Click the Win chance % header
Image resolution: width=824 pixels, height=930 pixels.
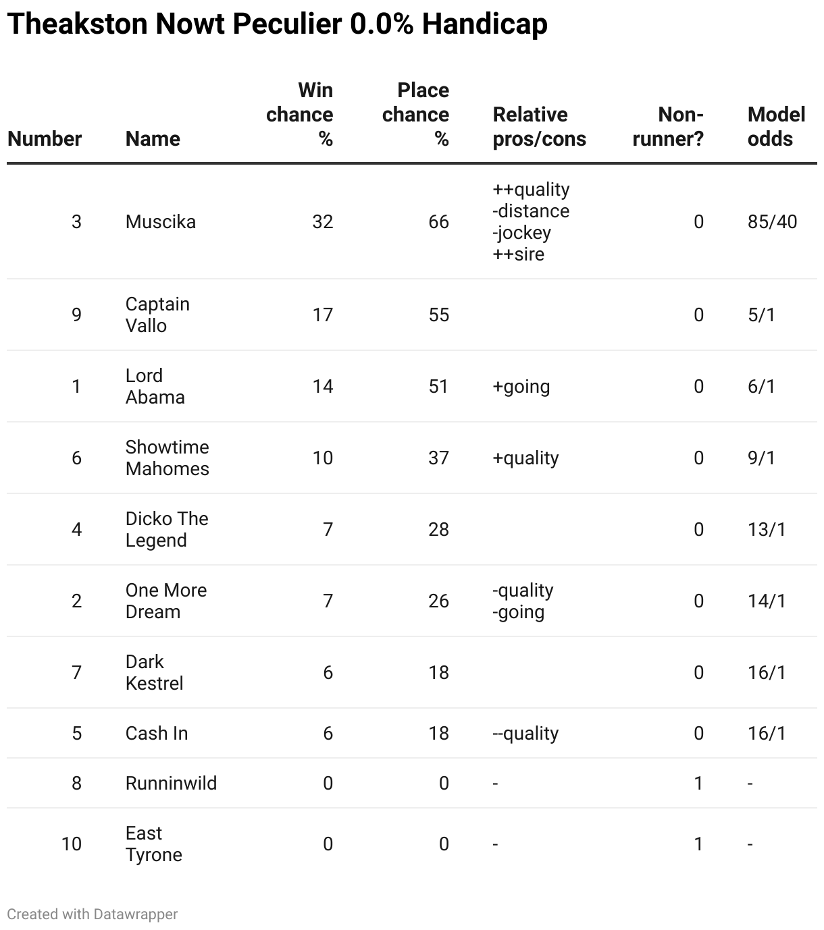click(300, 115)
